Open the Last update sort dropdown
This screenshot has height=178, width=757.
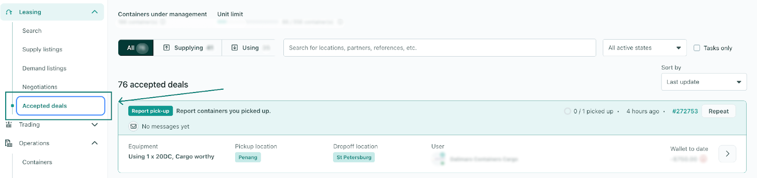coord(704,82)
